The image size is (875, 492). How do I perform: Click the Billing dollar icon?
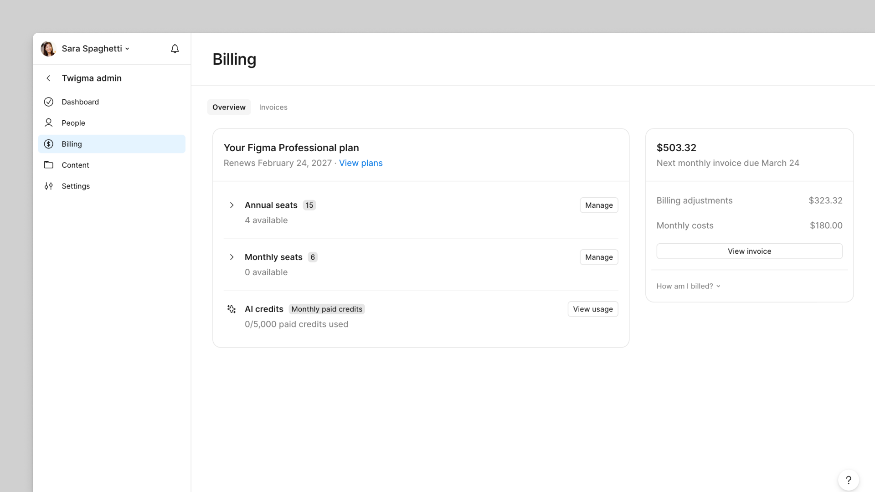(48, 143)
